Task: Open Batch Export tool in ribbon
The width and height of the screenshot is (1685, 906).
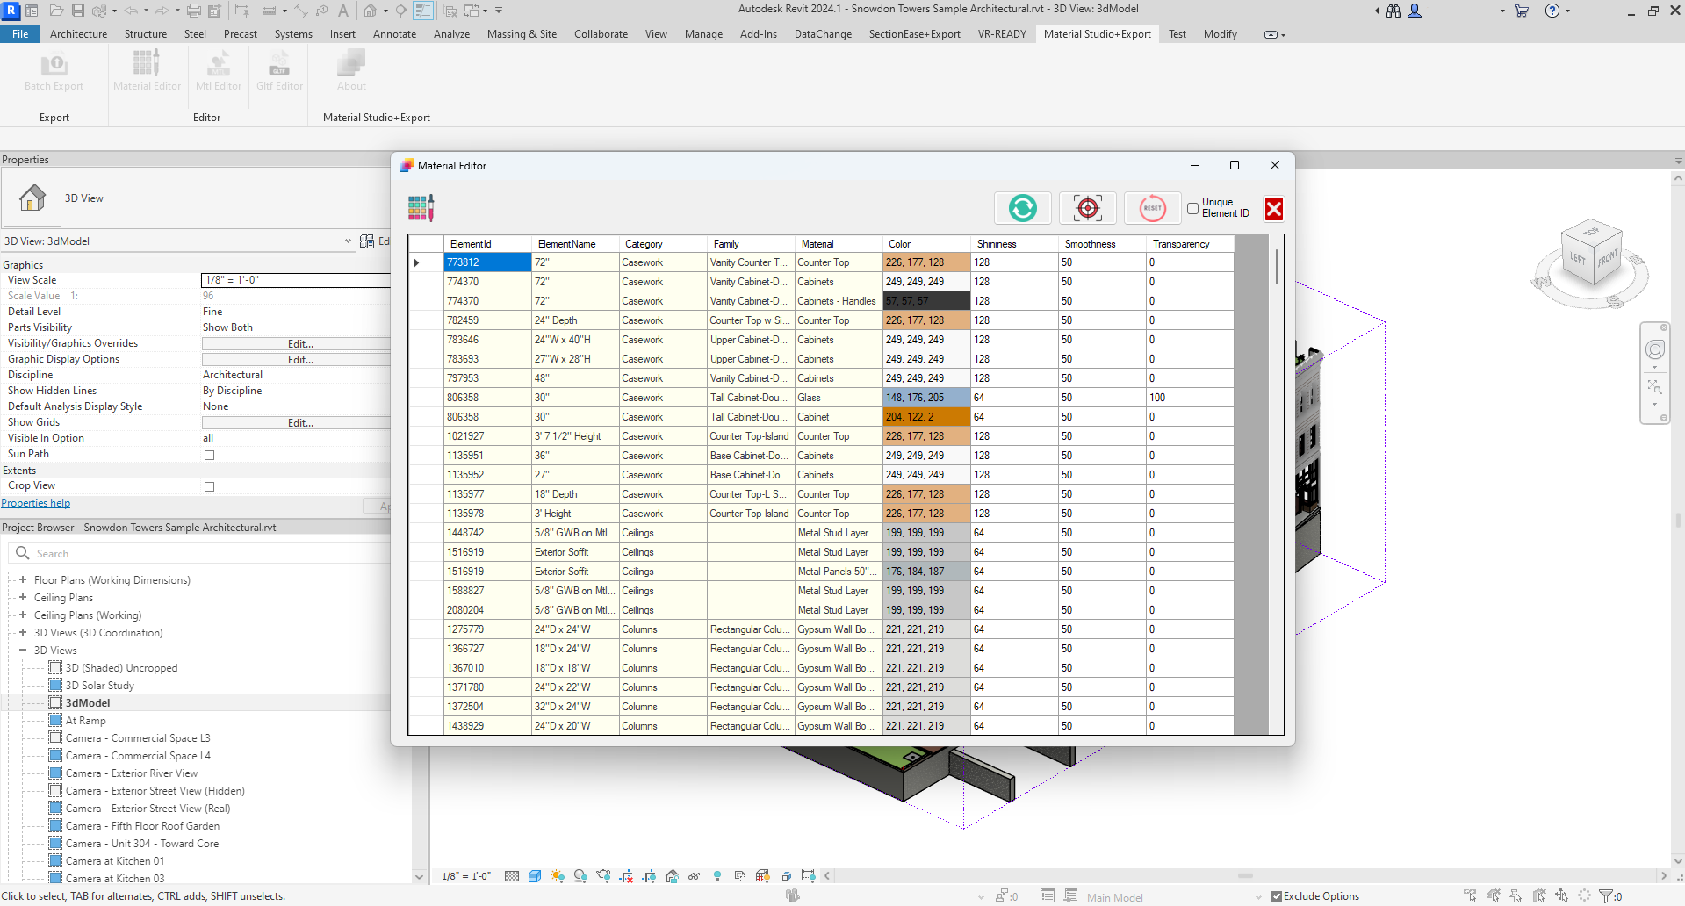Action: [x=54, y=71]
